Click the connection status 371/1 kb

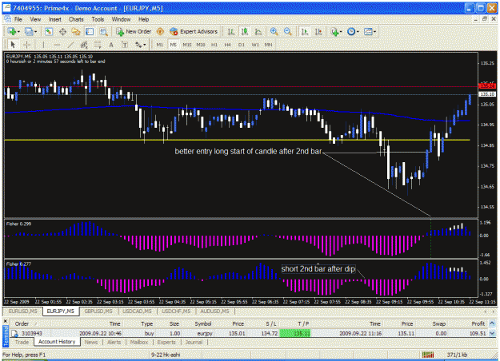457,355
